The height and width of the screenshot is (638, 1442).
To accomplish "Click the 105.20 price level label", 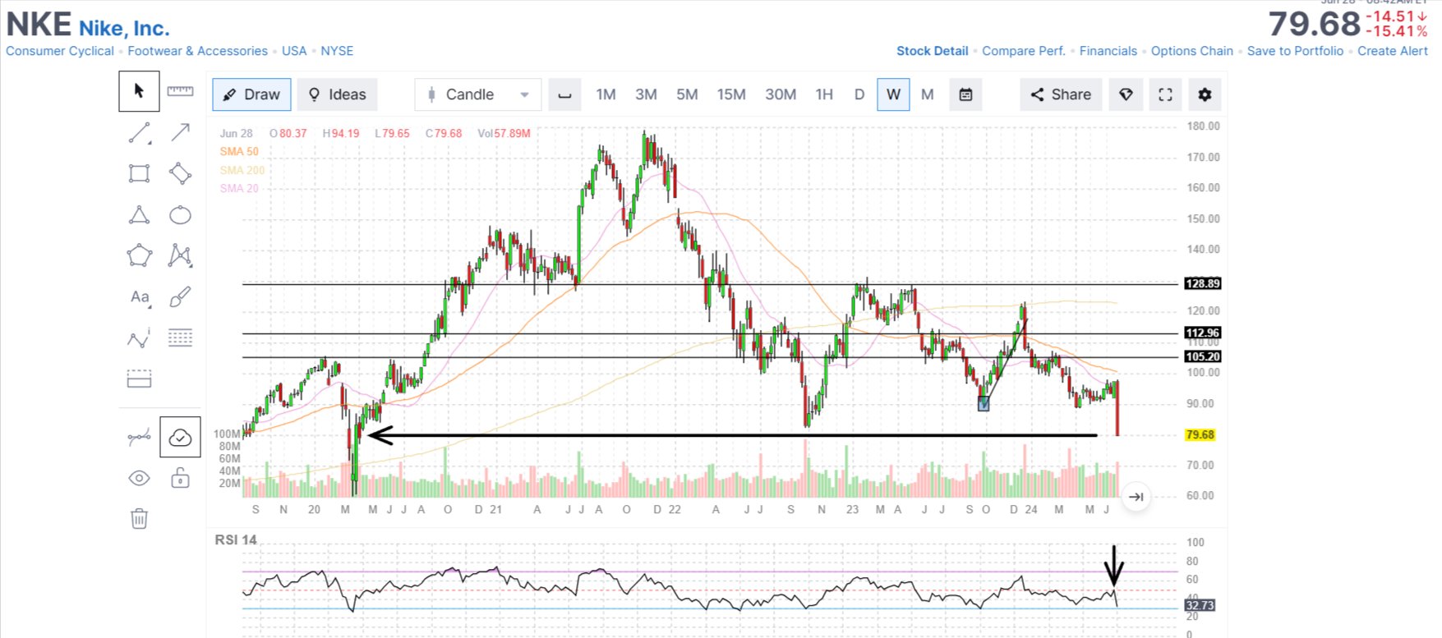I will [x=1202, y=356].
